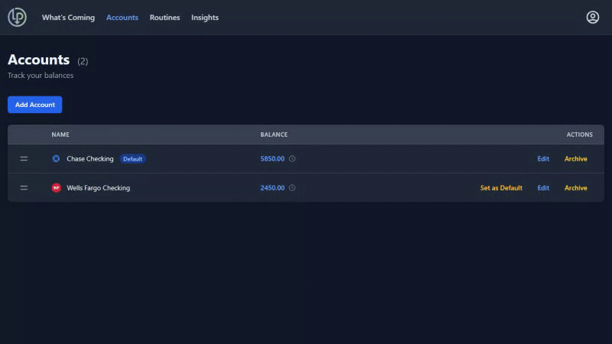
Task: Edit the Chase Checking account
Action: [x=543, y=159]
